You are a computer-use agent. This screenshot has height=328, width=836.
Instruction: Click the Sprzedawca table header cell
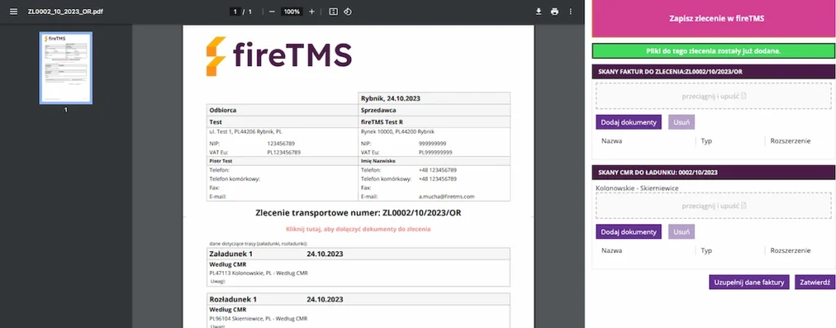click(x=435, y=110)
